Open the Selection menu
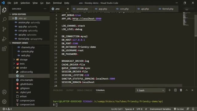Image resolution: width=197 pixels, height=111 pixels. coord(25,3)
